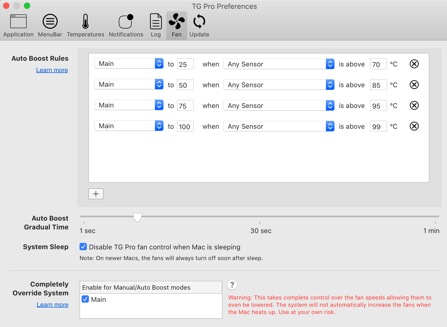
Task: Open the Update preferences pane
Action: point(199,26)
